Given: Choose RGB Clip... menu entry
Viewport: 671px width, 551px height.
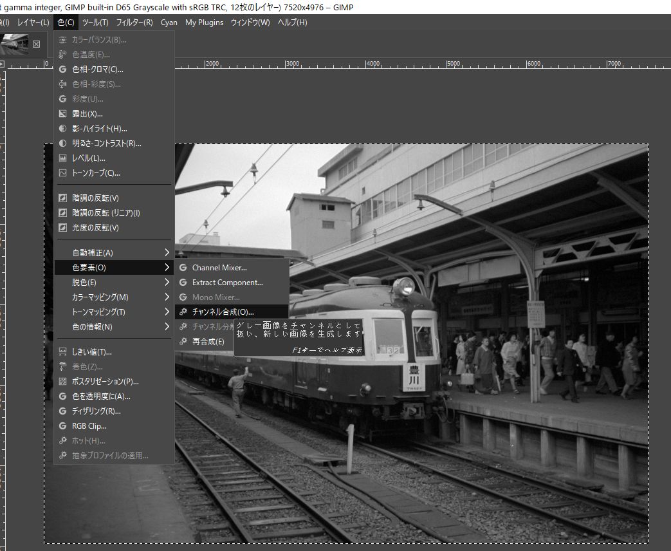Looking at the screenshot, I should [115, 426].
